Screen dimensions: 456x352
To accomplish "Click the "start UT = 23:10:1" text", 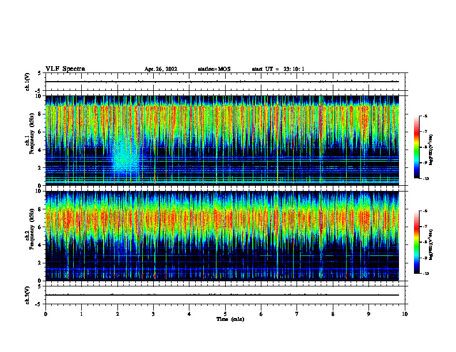I will (x=278, y=69).
